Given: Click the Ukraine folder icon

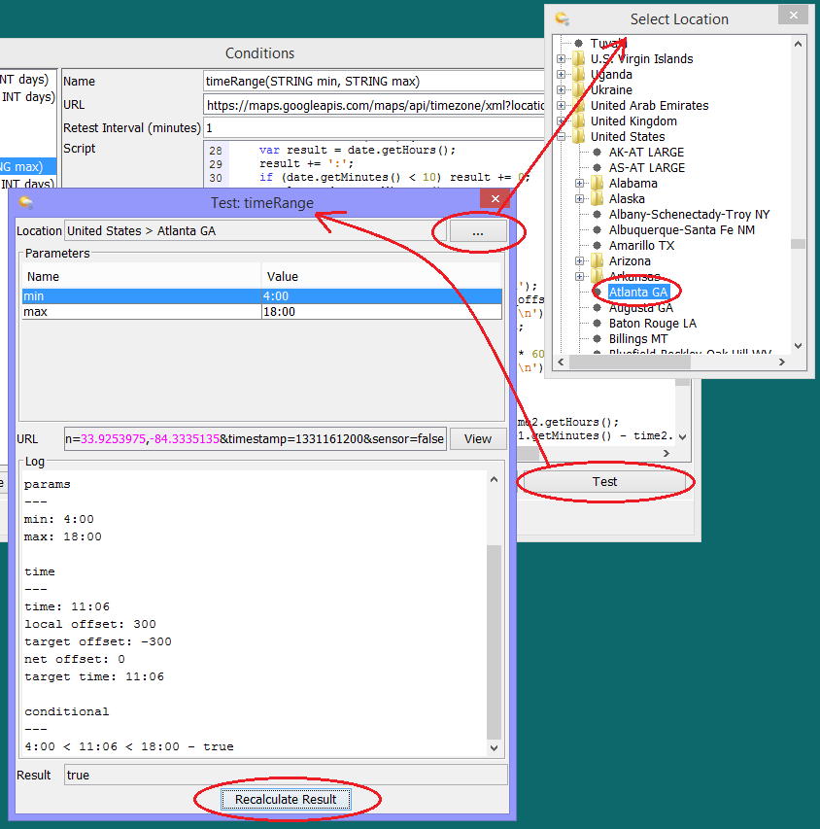Looking at the screenshot, I should pos(579,89).
